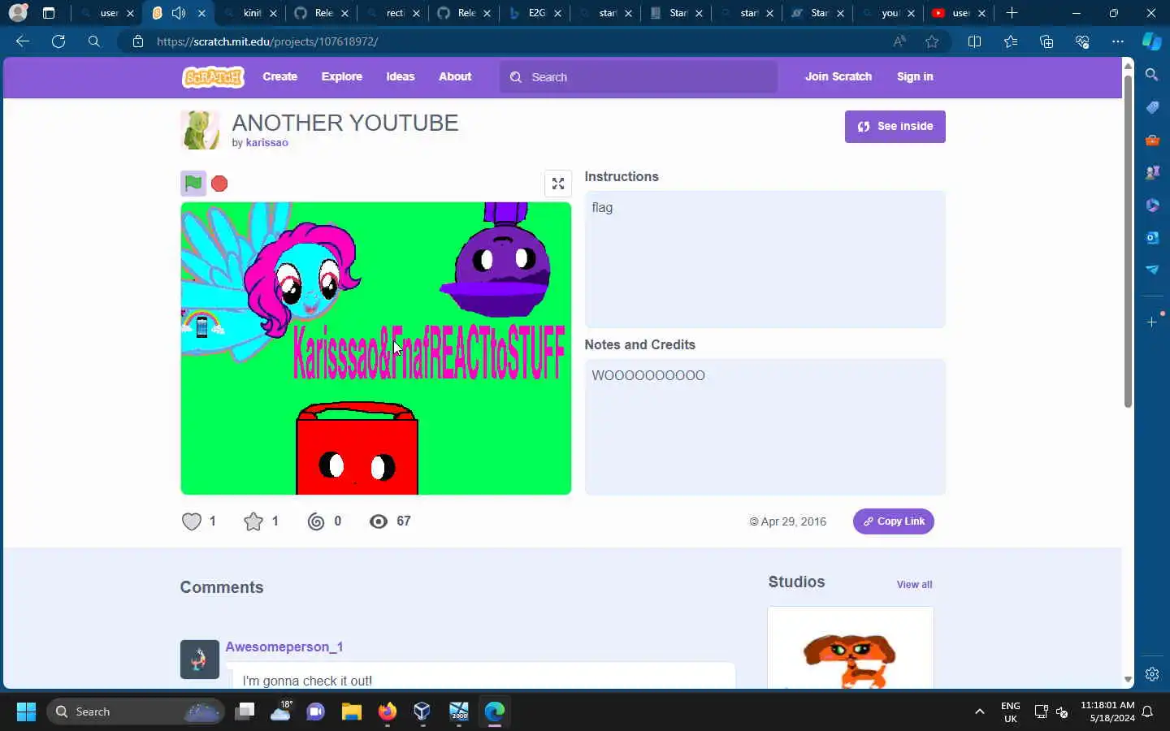Viewport: 1170px width, 731px height.
Task: Open the taskbar clock and date
Action: tap(1107, 712)
